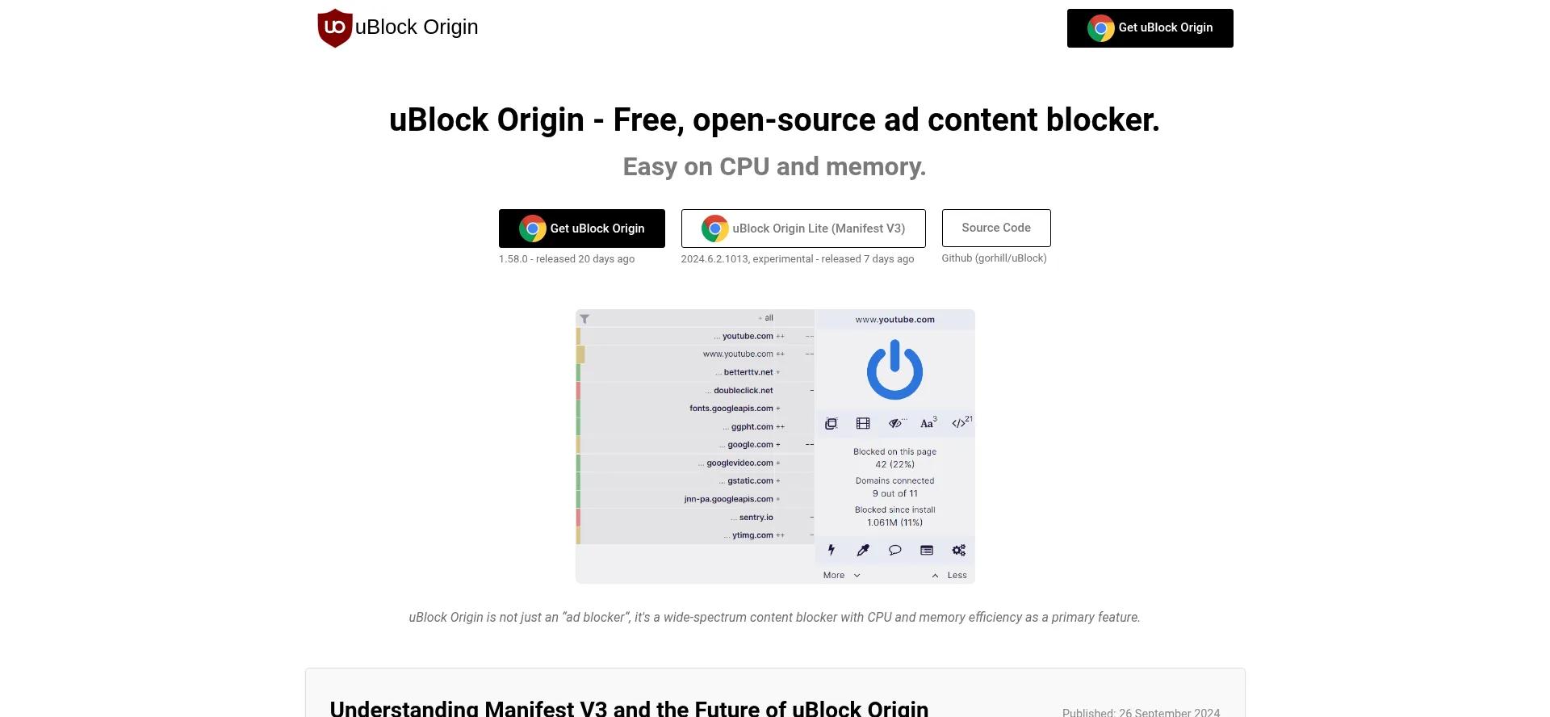Click the film strip media icon
This screenshot has width=1550, height=717.
863,423
